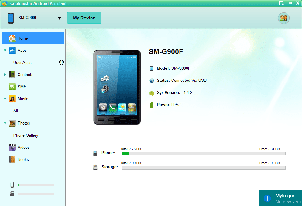Screen dimensions: 302x206
Task: Collapse the Apps tree section
Action: pyautogui.click(x=5, y=50)
